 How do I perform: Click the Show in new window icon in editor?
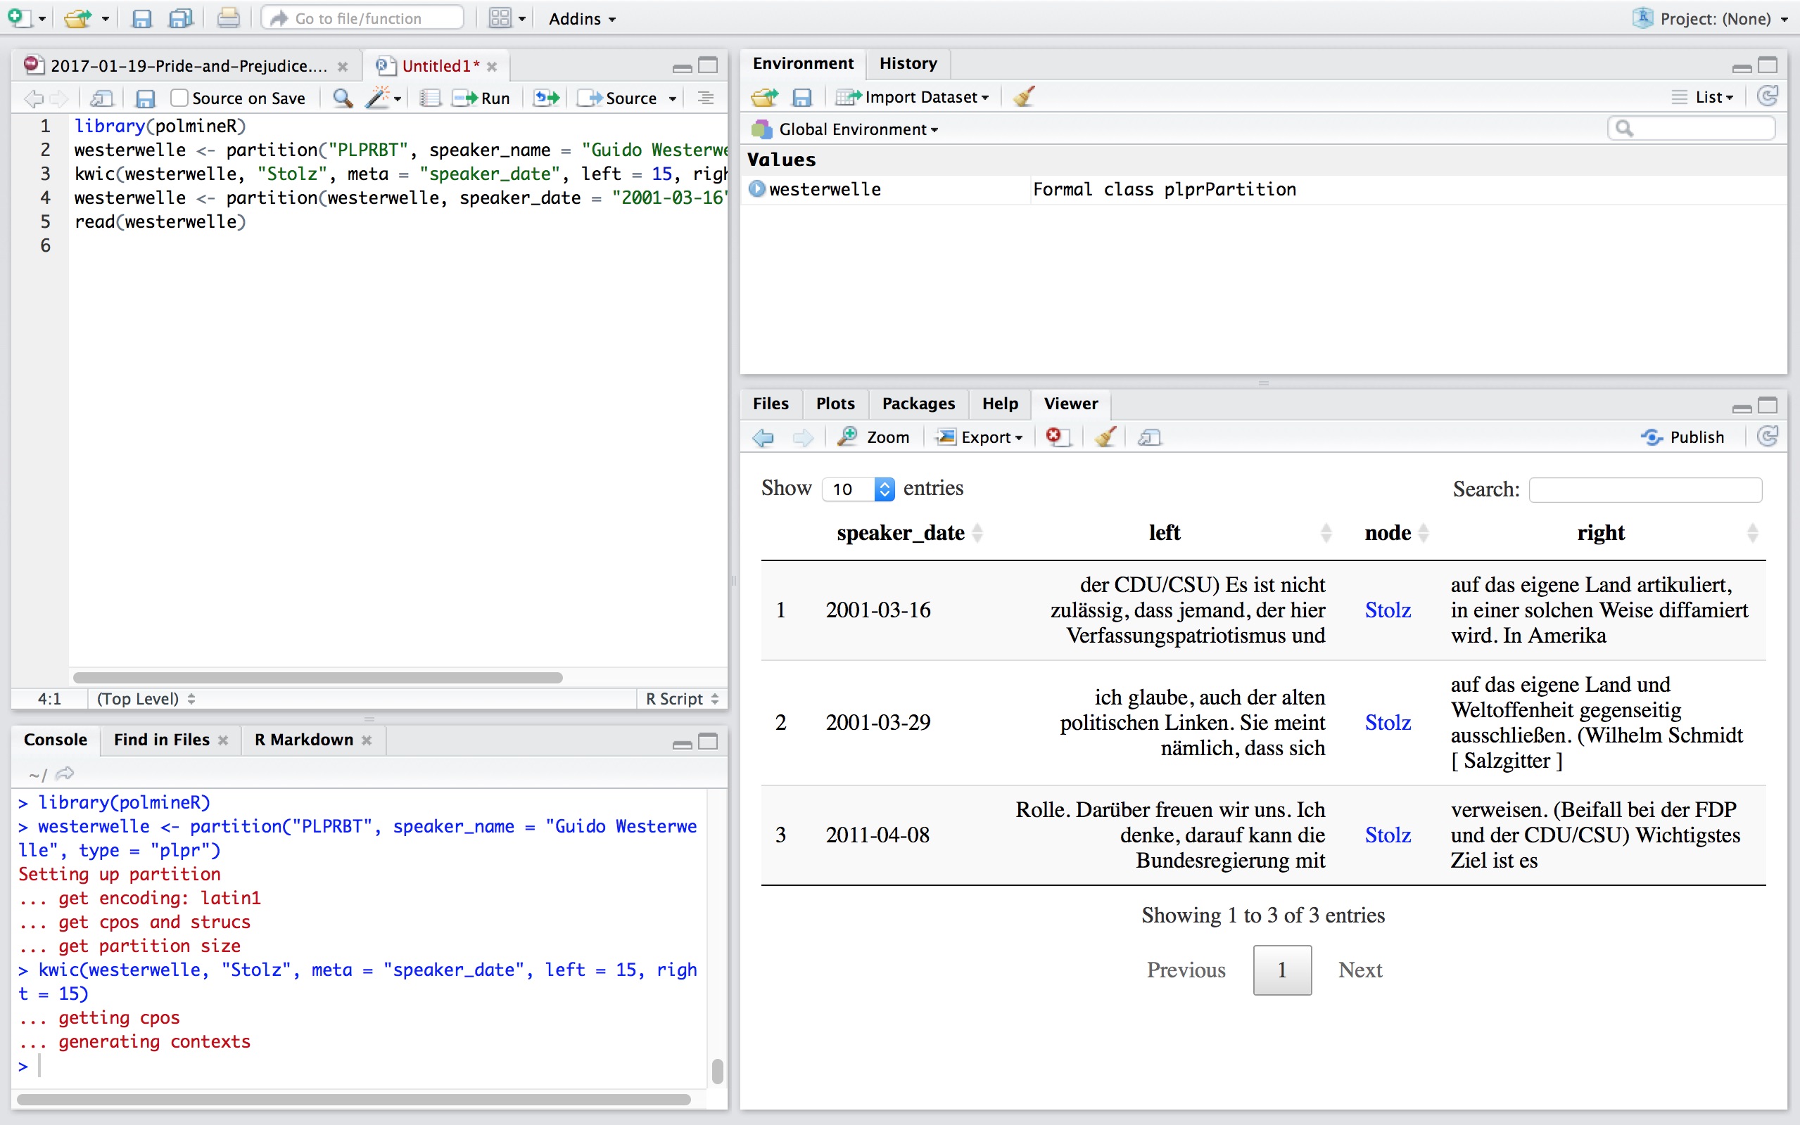101,98
